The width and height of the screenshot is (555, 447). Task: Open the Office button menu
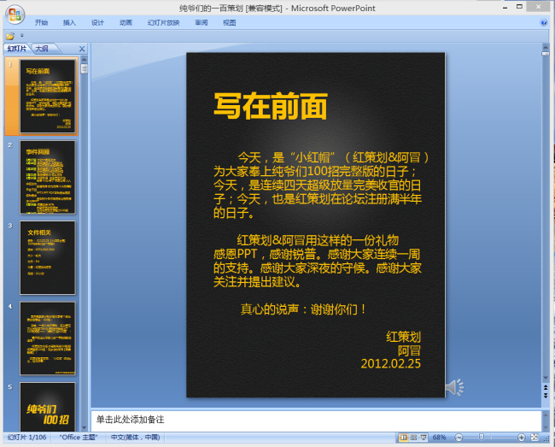pyautogui.click(x=15, y=15)
